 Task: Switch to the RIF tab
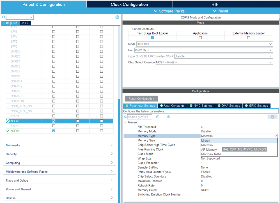tap(215, 4)
